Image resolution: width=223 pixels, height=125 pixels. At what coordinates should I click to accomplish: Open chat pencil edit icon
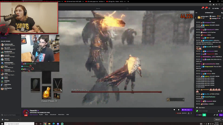tap(215, 115)
